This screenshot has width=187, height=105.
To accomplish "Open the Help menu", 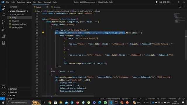I will [55, 2].
